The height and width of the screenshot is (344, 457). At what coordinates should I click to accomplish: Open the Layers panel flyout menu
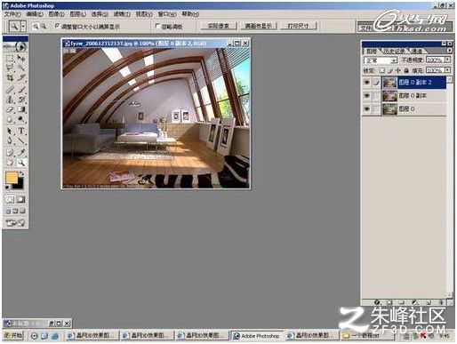pos(449,51)
